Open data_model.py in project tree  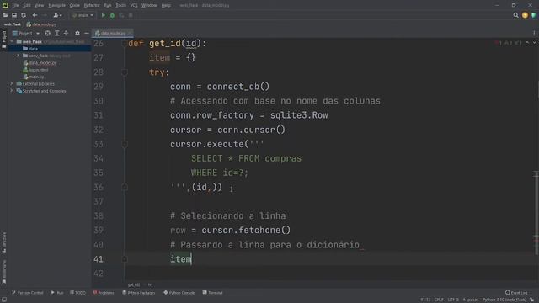[40, 63]
